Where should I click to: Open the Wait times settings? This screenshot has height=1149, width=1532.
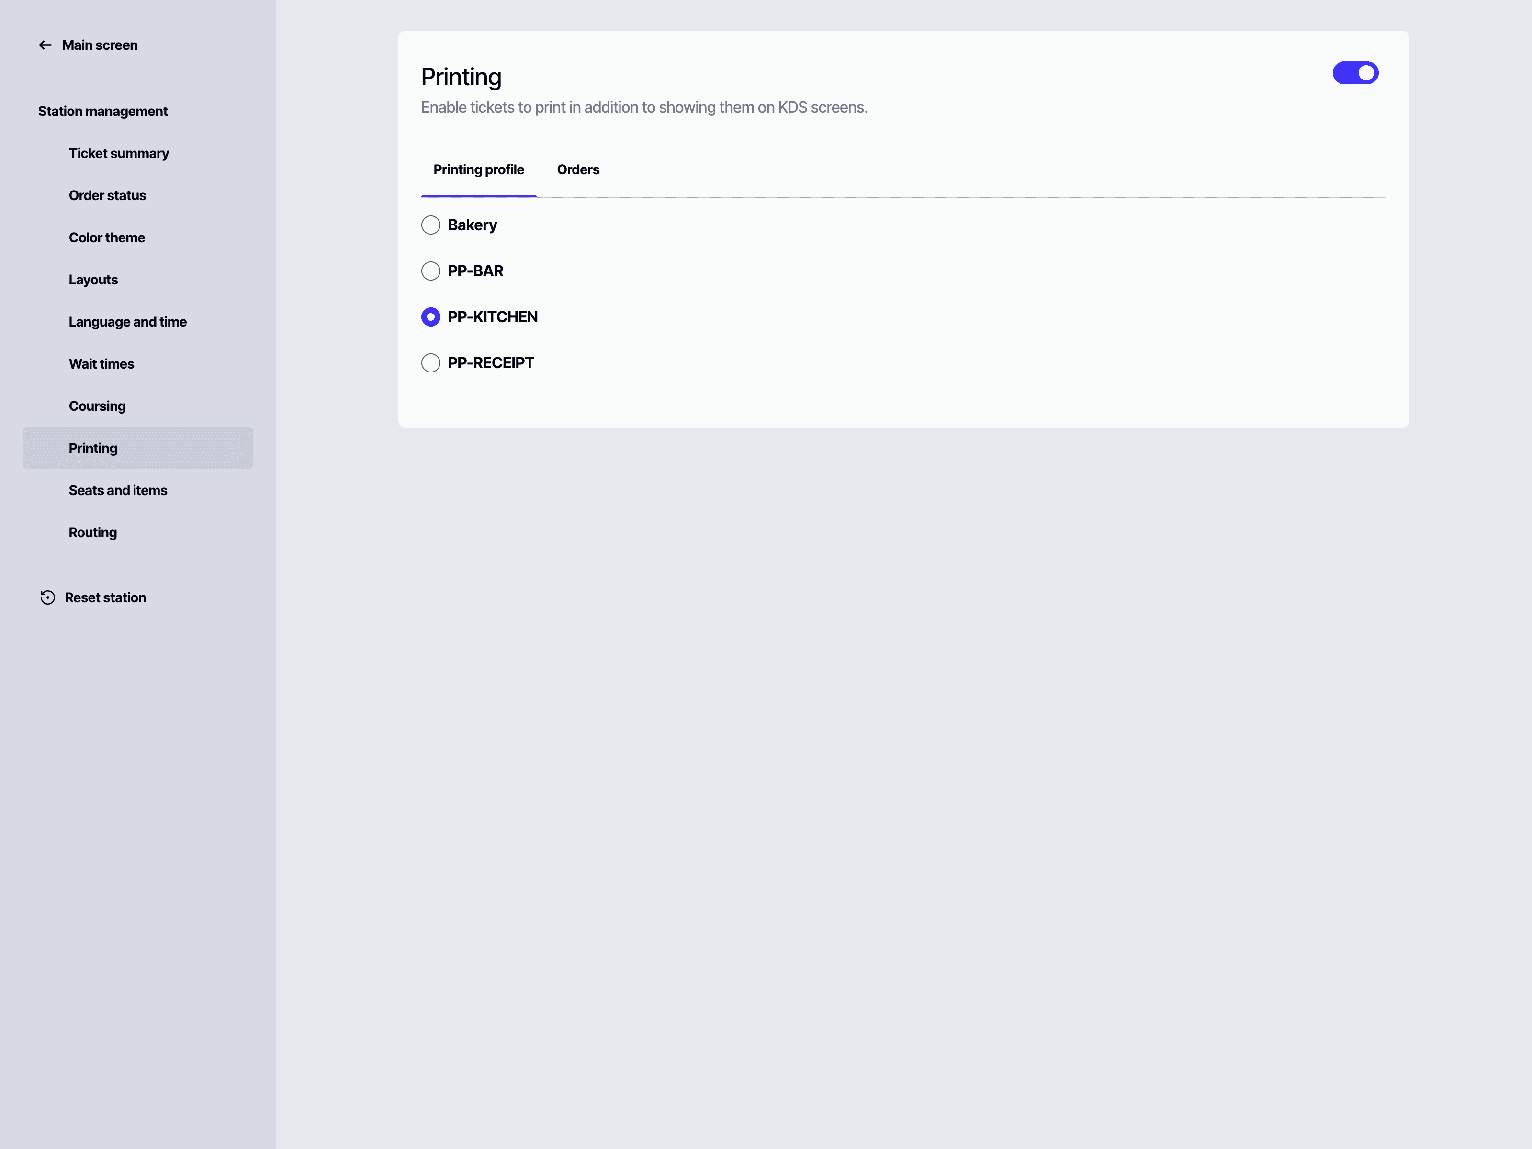pos(101,363)
